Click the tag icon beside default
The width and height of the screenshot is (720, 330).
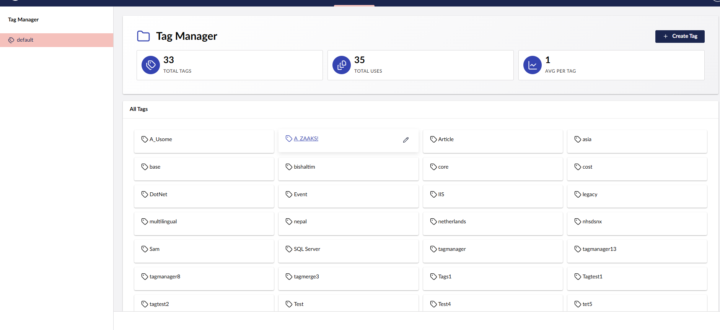pos(11,40)
